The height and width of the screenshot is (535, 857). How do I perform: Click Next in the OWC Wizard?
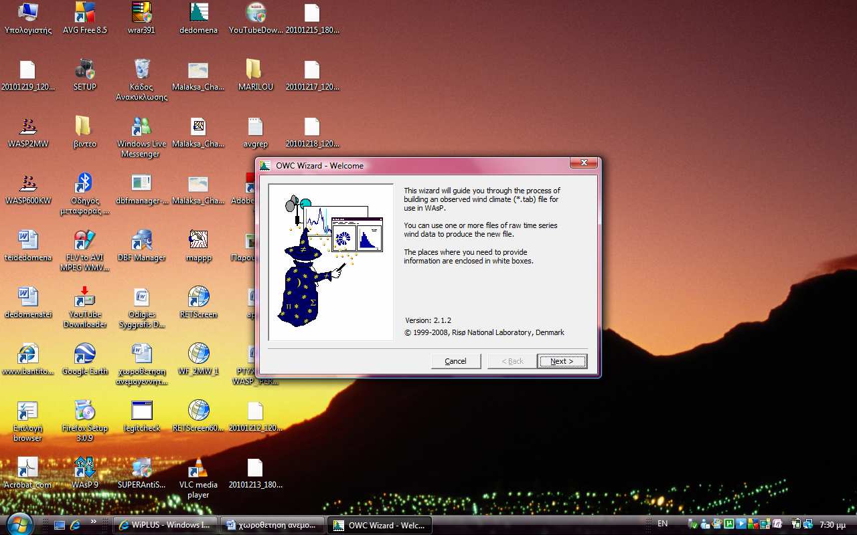(562, 361)
